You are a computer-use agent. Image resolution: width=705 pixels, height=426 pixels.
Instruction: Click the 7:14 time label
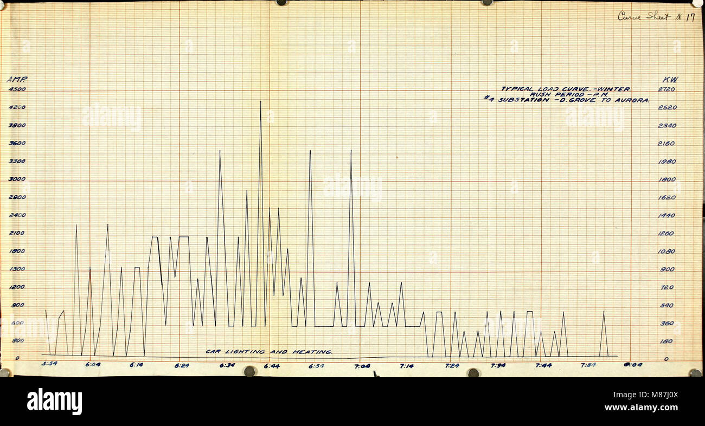coord(407,366)
